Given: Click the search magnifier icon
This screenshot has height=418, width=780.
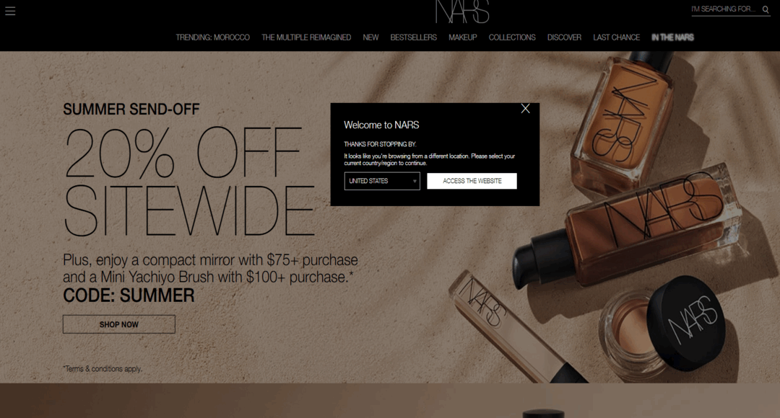Looking at the screenshot, I should pyautogui.click(x=766, y=9).
